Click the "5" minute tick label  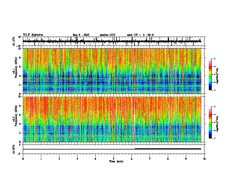(x=114, y=159)
